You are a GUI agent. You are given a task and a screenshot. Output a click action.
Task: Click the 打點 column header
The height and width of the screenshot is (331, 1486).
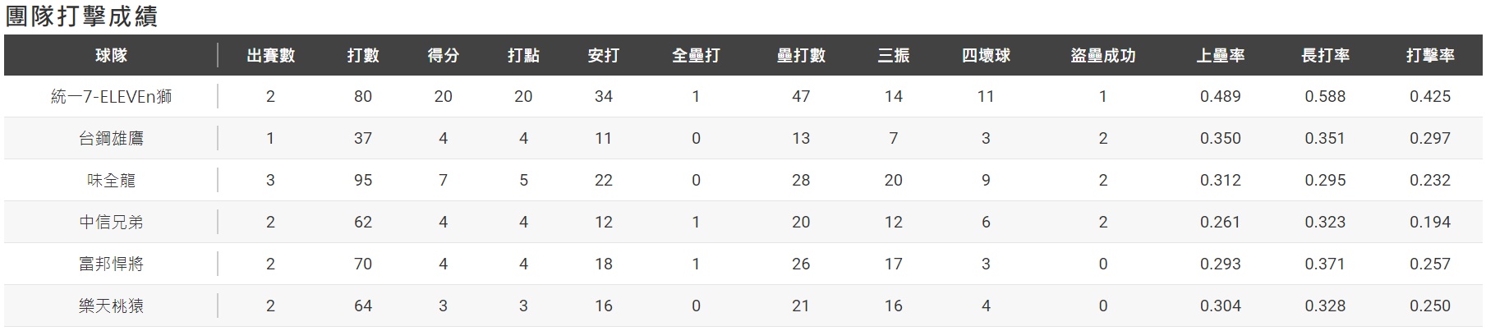tap(523, 56)
